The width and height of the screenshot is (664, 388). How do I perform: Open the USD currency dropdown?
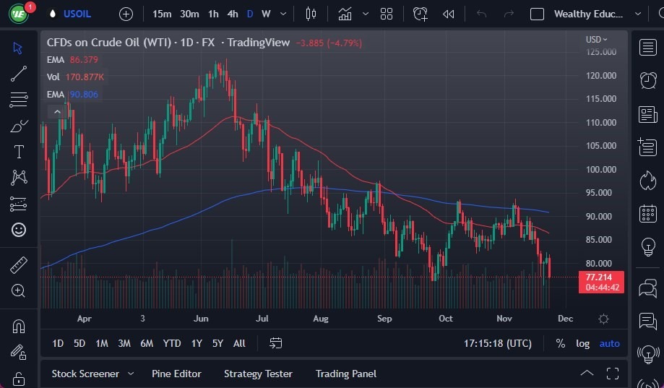click(x=596, y=39)
